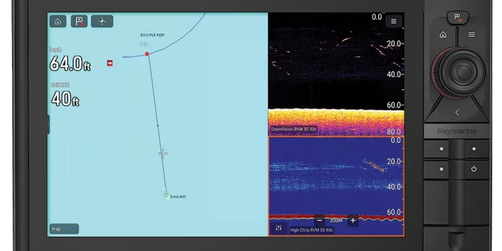Screen dimensions: 502x251
Task: Select the red Dog Pile Reef waypoint
Action: click(147, 54)
